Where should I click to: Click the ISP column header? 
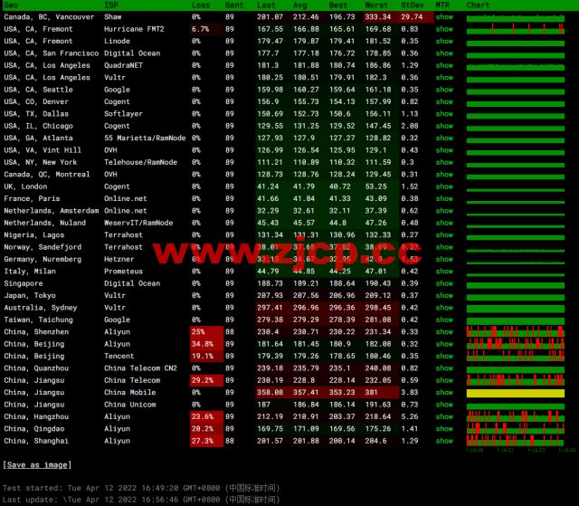(111, 5)
